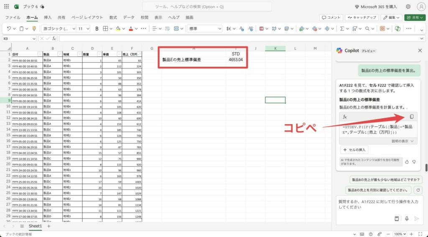Click the セルの挿入 button
Image resolution: width=428 pixels, height=237 pixels.
tap(354, 150)
